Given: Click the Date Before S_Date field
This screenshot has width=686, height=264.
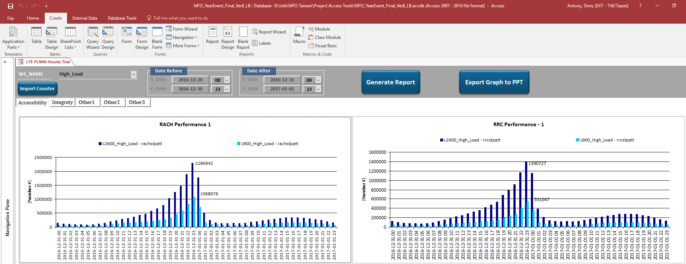Looking at the screenshot, I should pos(190,80).
